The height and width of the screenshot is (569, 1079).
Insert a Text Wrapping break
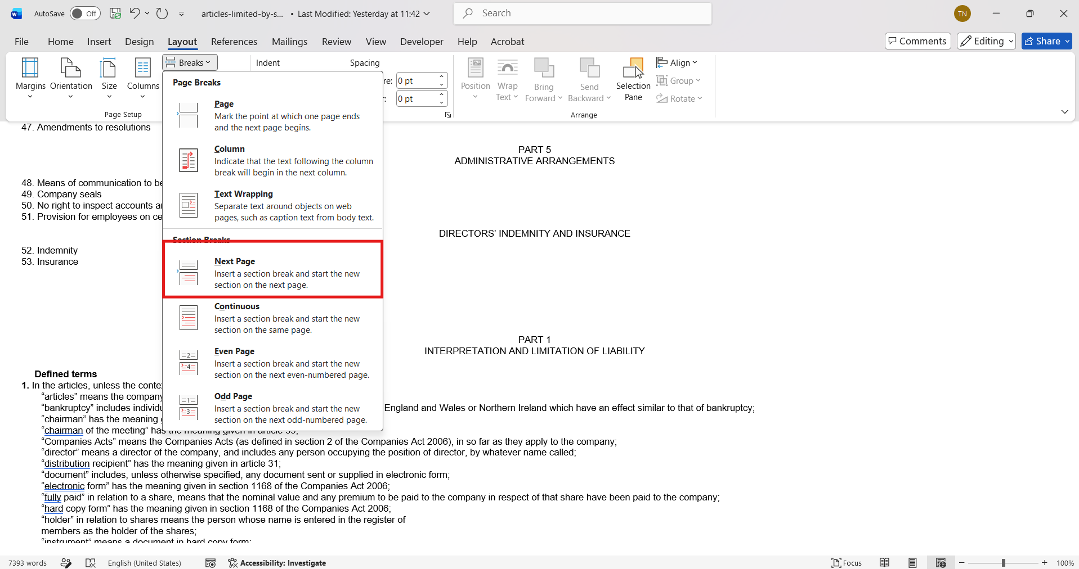pyautogui.click(x=273, y=205)
